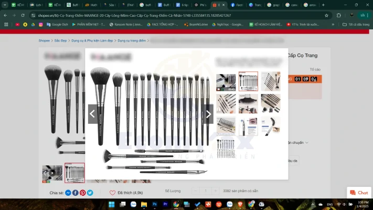Share product on Facebook
Image resolution: width=373 pixels, height=210 pixels.
pyautogui.click(x=76, y=193)
